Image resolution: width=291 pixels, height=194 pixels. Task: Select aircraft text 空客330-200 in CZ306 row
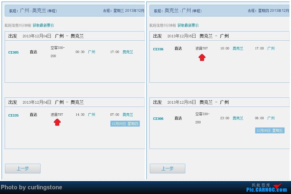pyautogui.click(x=202, y=118)
